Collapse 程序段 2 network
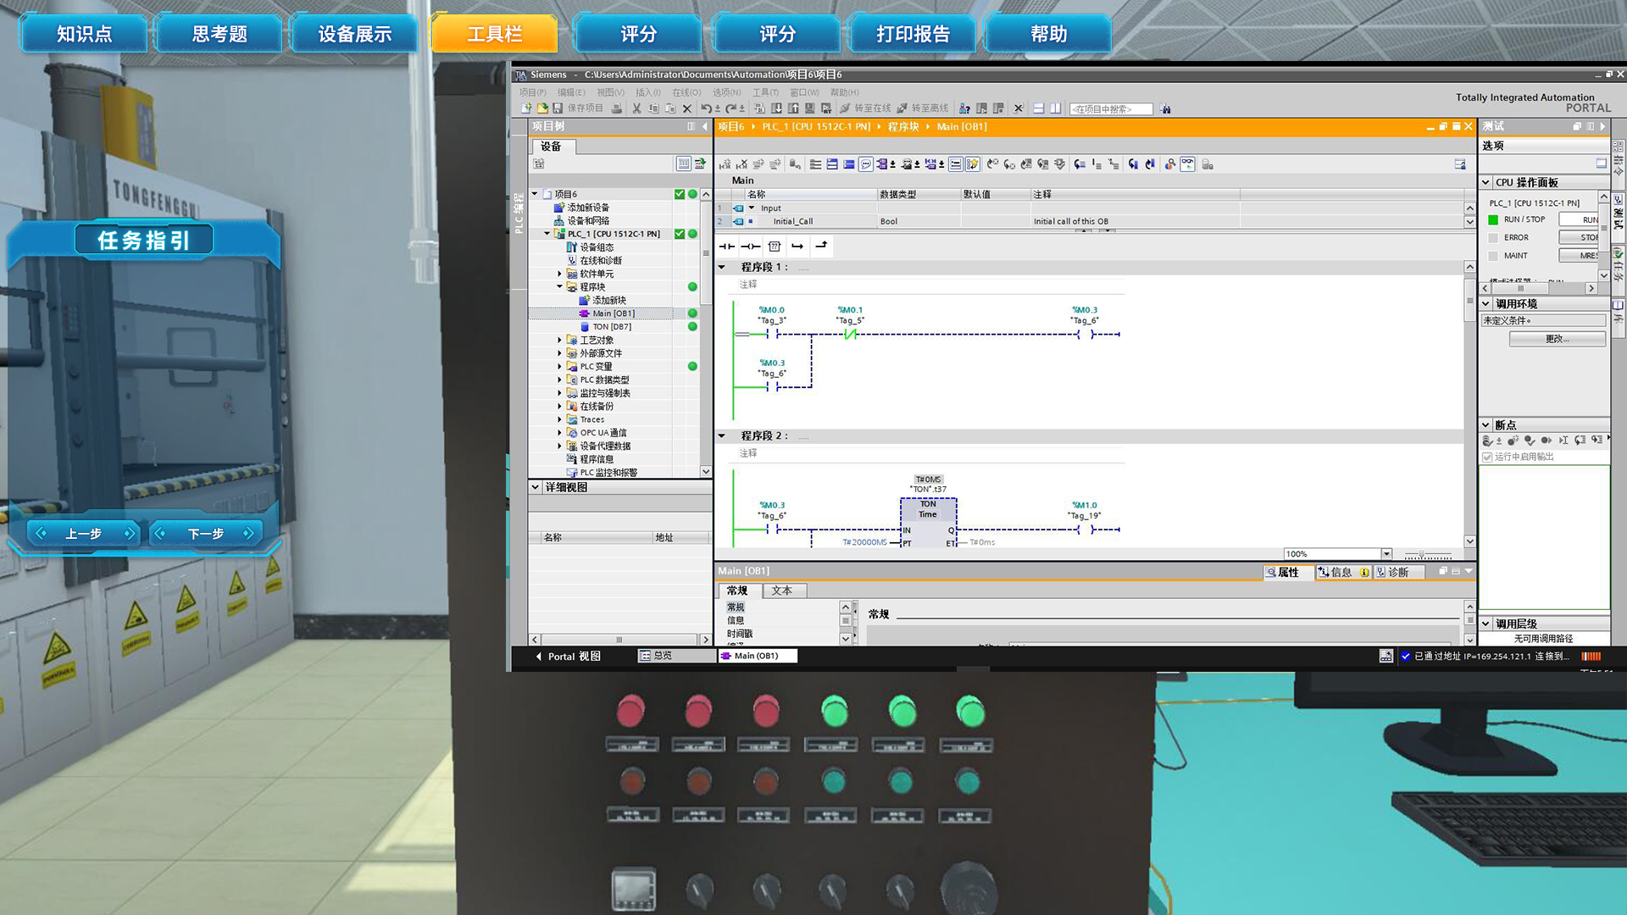The height and width of the screenshot is (915, 1627). [722, 435]
